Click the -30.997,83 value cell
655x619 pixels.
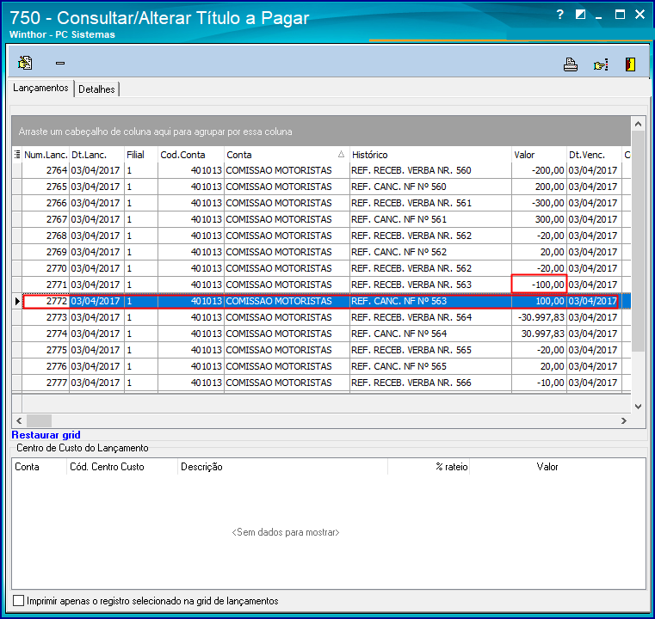(539, 317)
